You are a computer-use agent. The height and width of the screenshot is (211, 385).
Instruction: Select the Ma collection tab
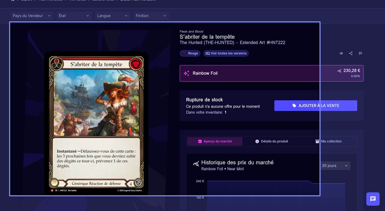pyautogui.click(x=329, y=141)
